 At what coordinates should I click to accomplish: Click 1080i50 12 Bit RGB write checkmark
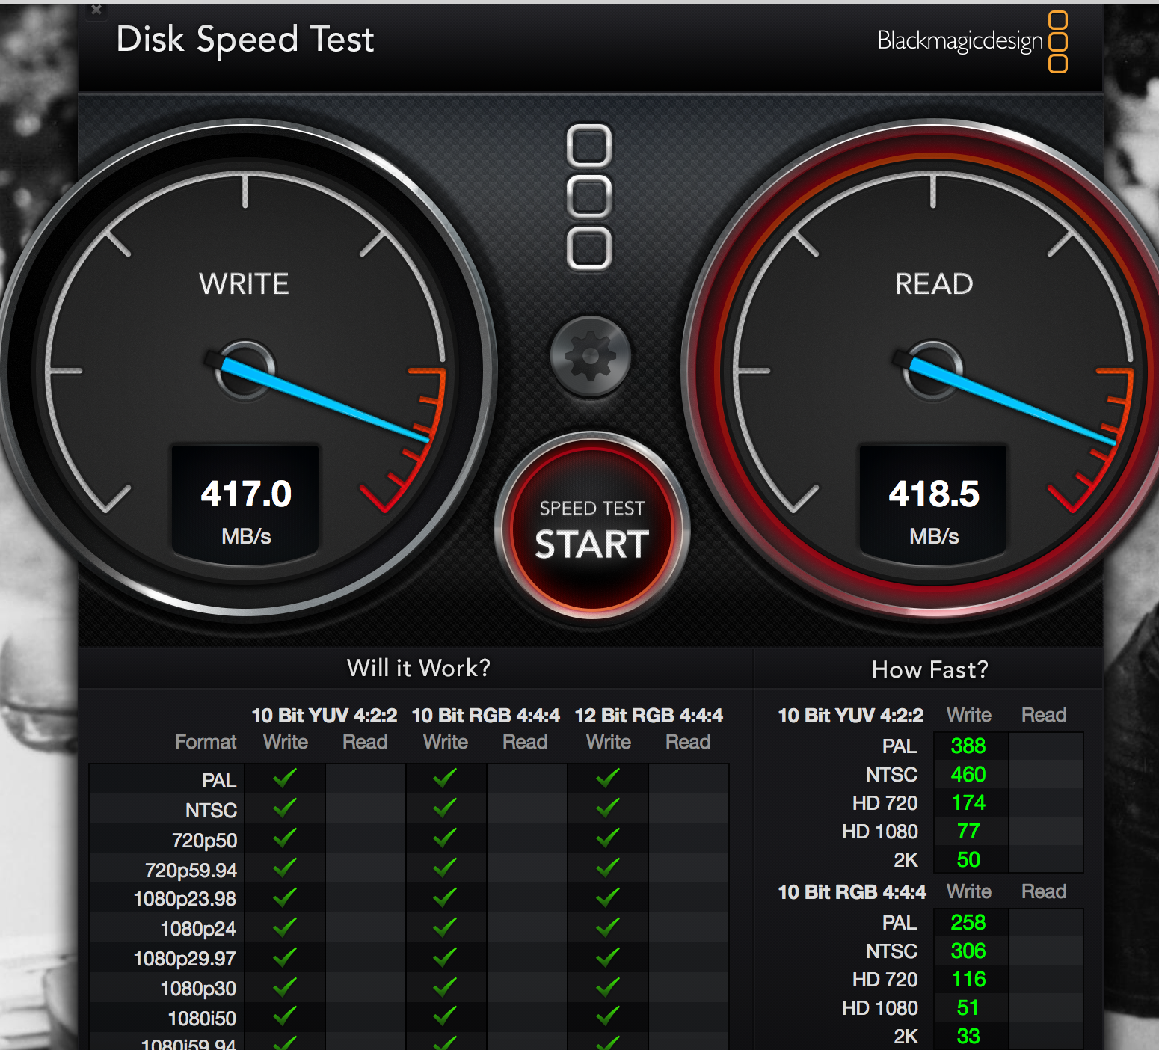pos(608,1016)
